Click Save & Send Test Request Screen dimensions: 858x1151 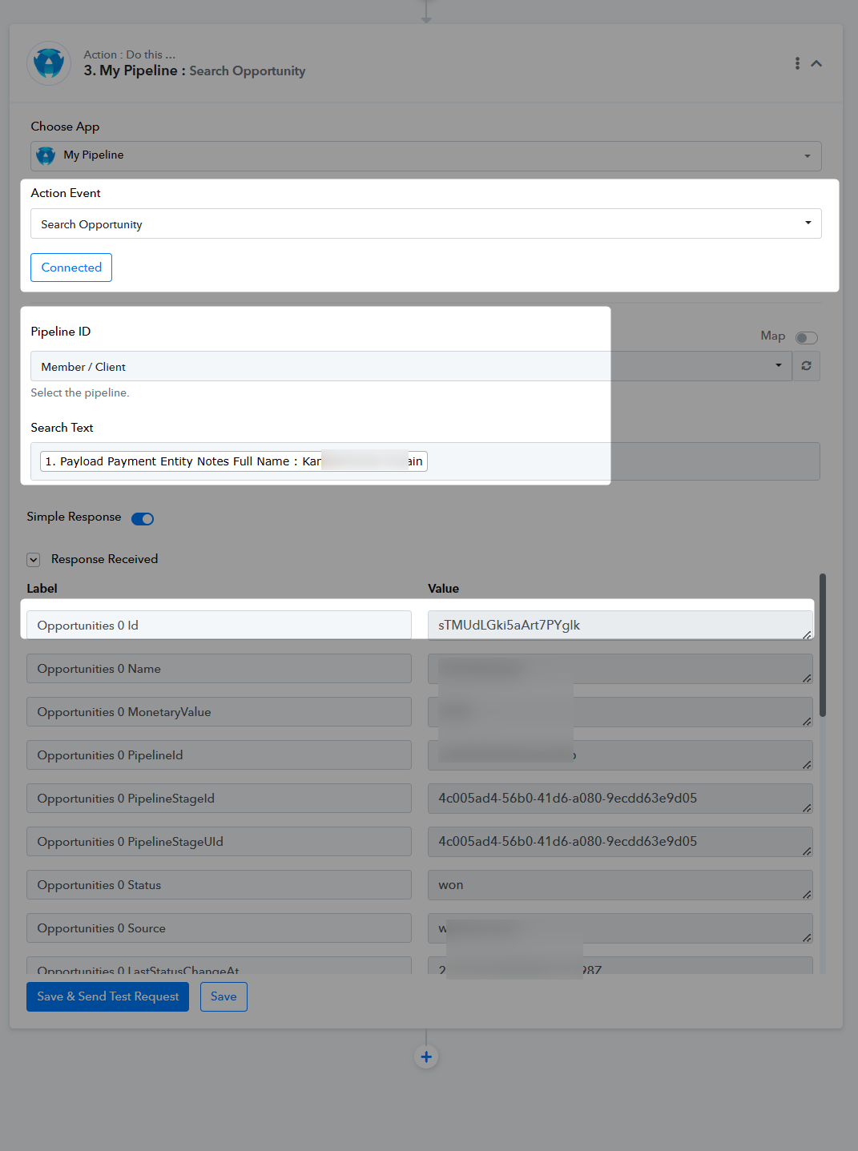tap(107, 996)
